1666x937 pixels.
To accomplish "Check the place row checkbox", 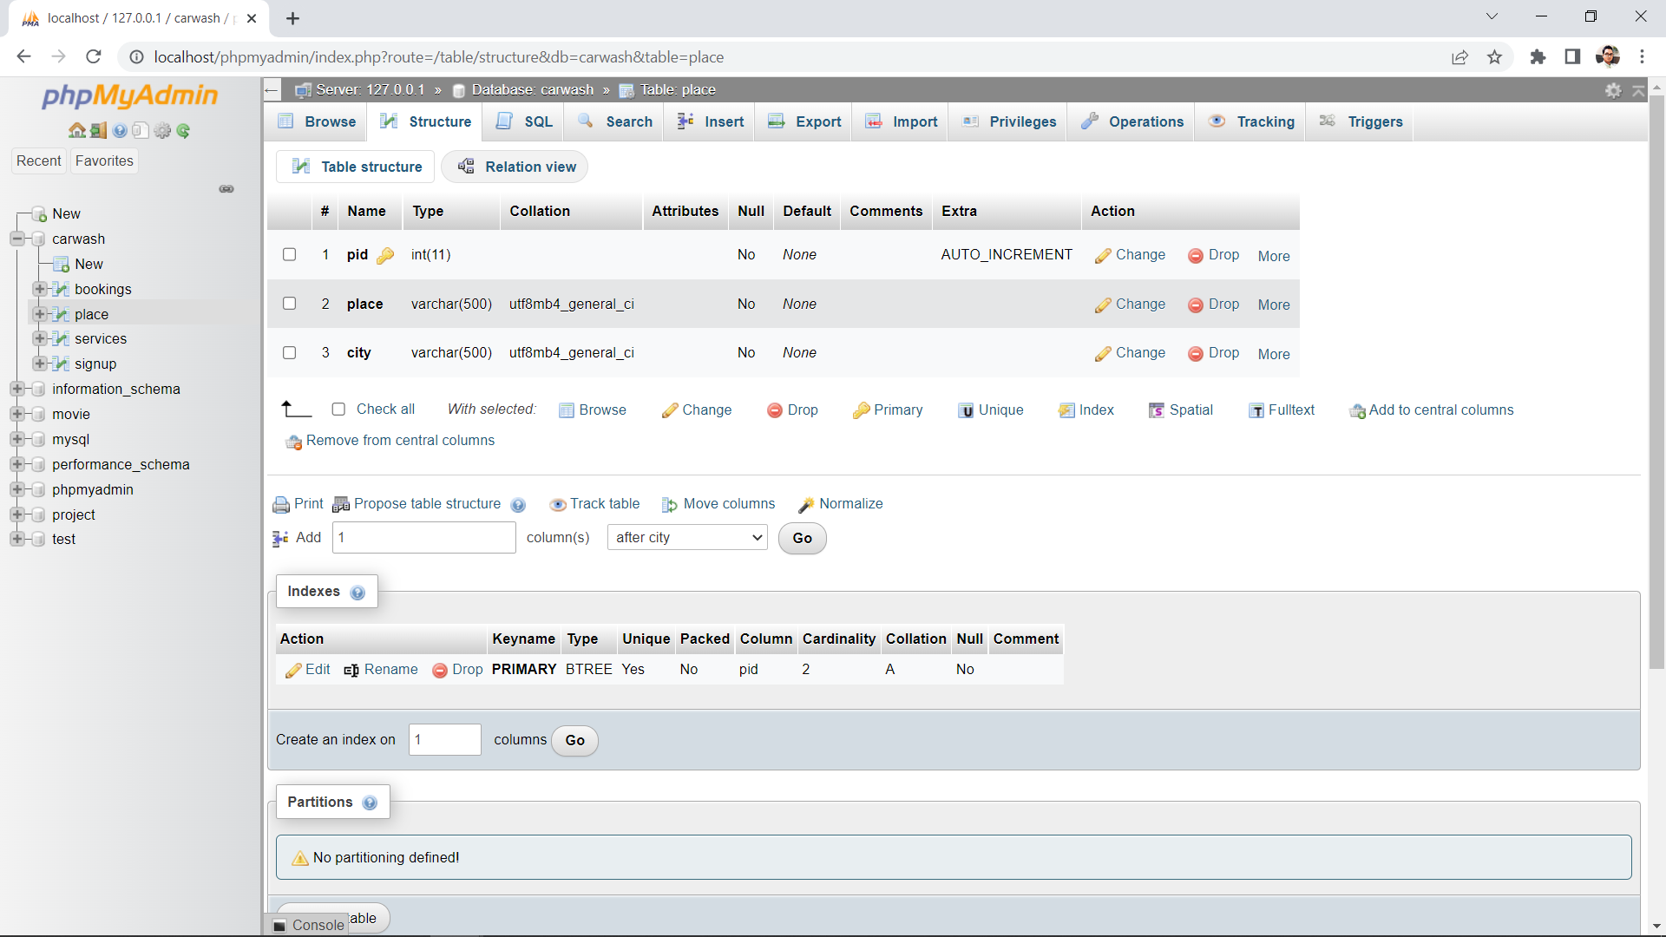I will pos(289,303).
